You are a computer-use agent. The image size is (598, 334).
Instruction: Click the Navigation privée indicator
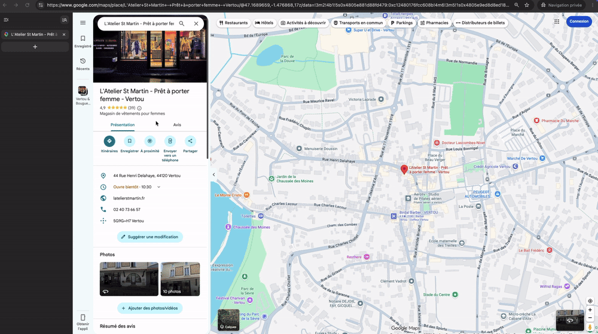(x=561, y=5)
